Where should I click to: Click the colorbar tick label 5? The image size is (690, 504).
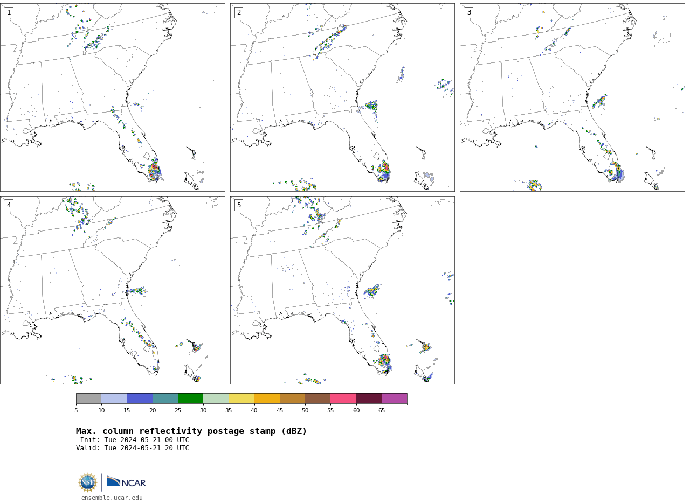pyautogui.click(x=76, y=411)
